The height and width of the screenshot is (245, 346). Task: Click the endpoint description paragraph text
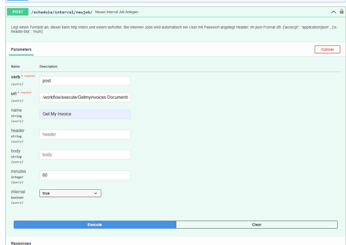(174, 29)
